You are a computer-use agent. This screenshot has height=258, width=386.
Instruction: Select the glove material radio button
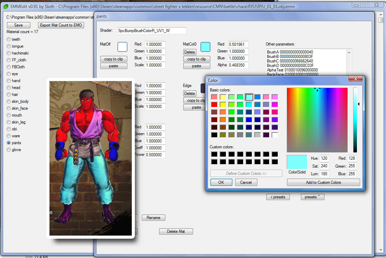coord(9,150)
